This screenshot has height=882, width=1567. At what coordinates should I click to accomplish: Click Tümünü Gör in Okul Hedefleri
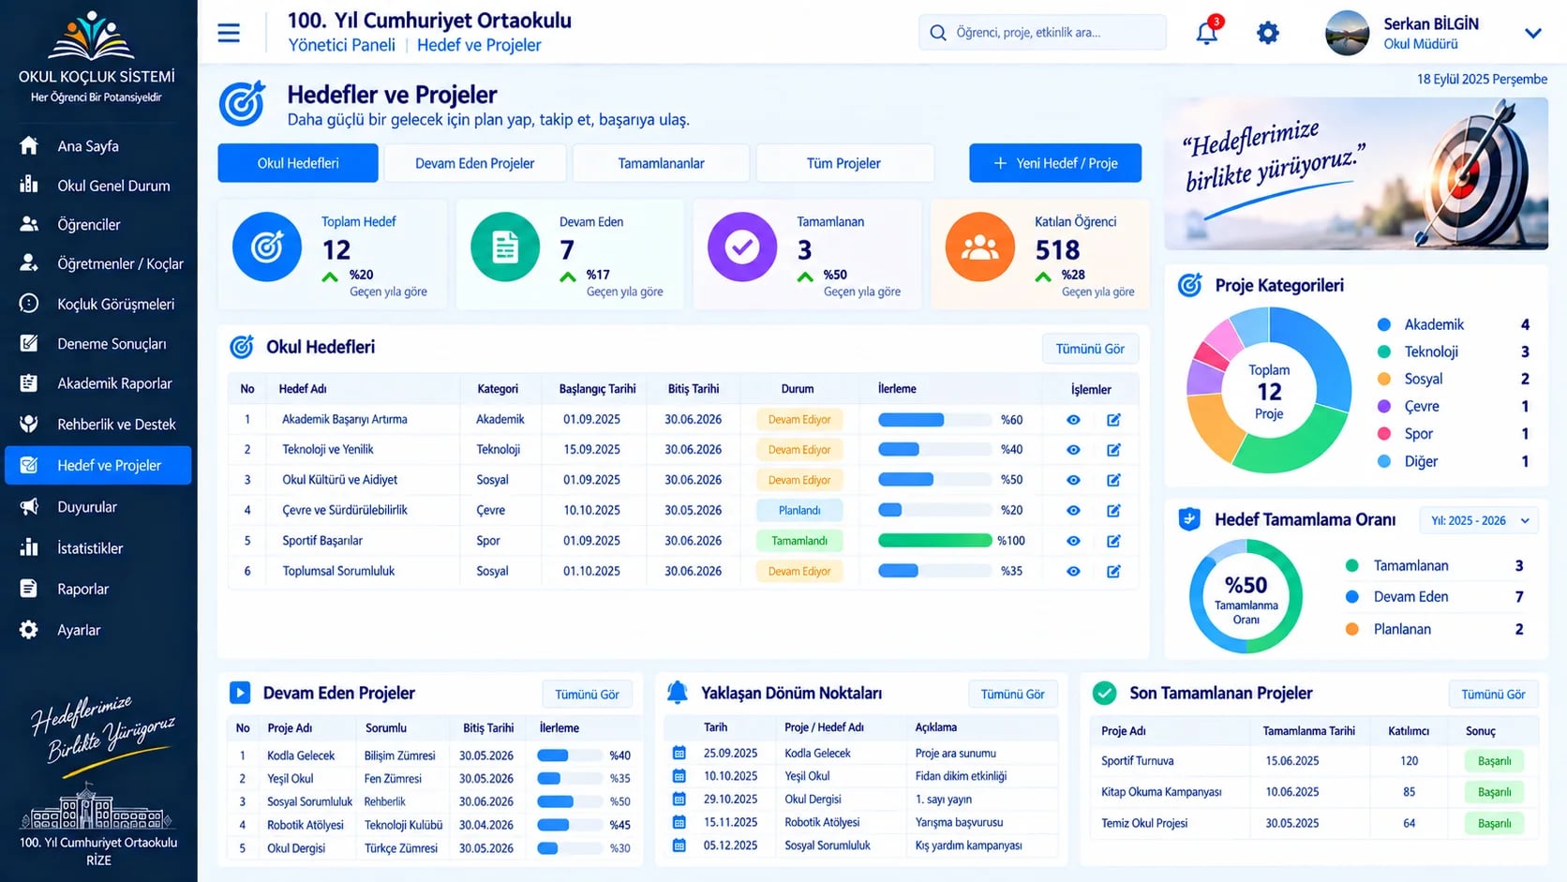(x=1090, y=349)
